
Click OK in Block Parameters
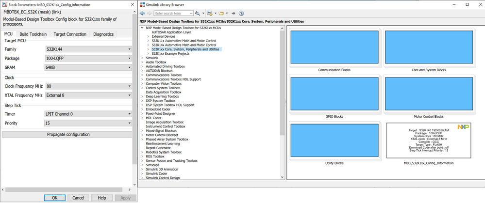point(54,198)
